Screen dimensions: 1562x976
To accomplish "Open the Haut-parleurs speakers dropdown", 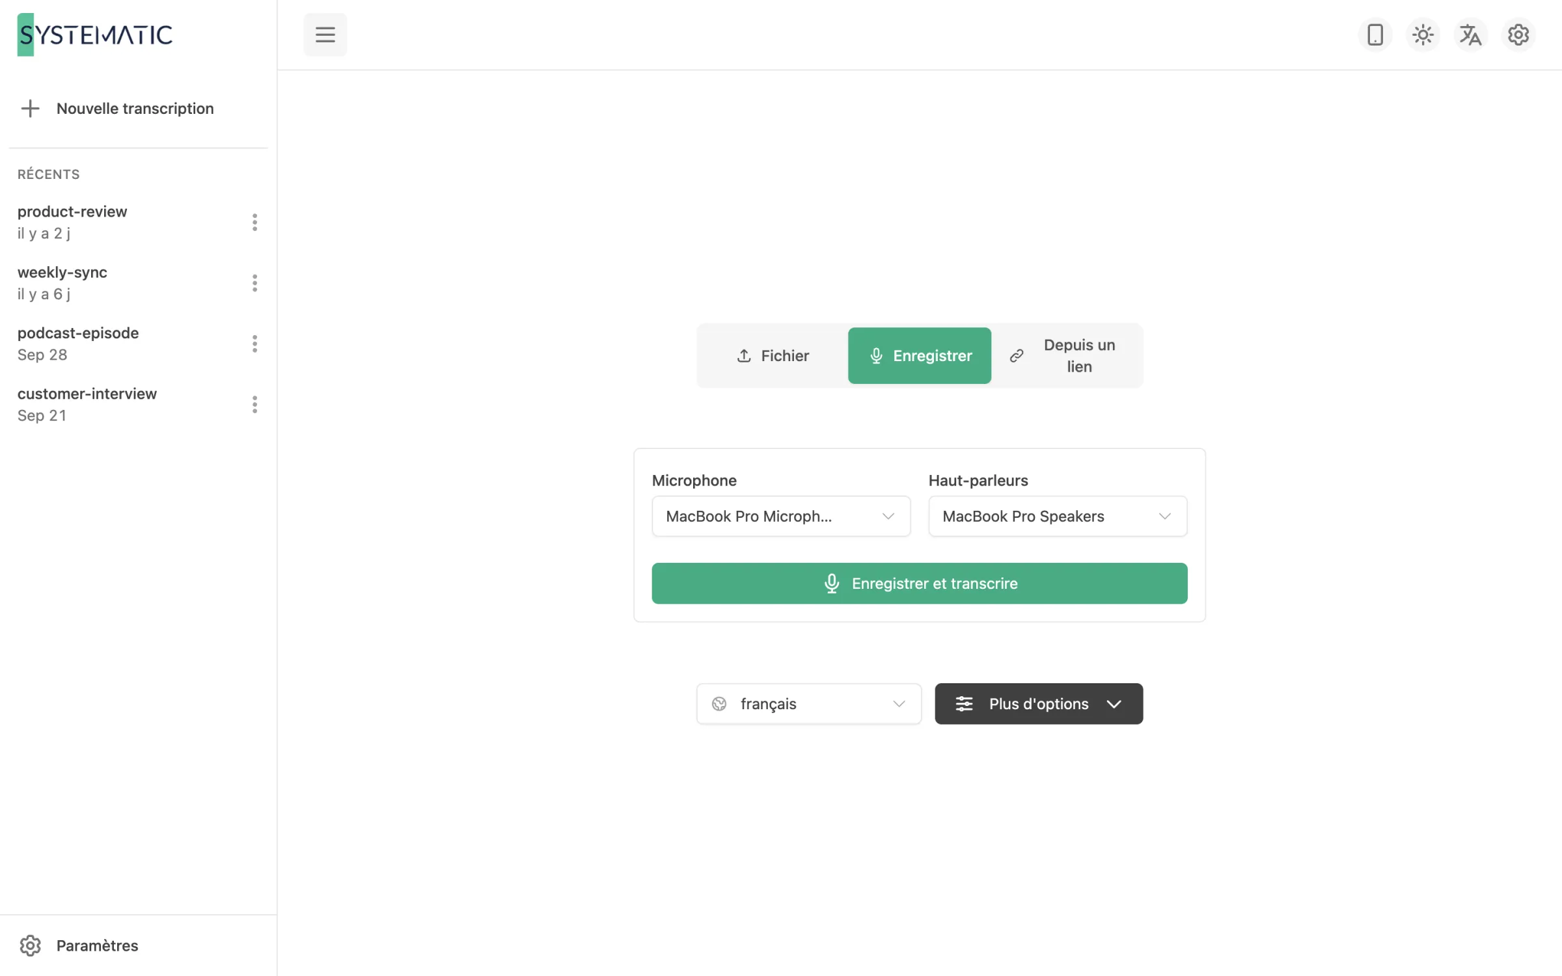I will tap(1058, 516).
